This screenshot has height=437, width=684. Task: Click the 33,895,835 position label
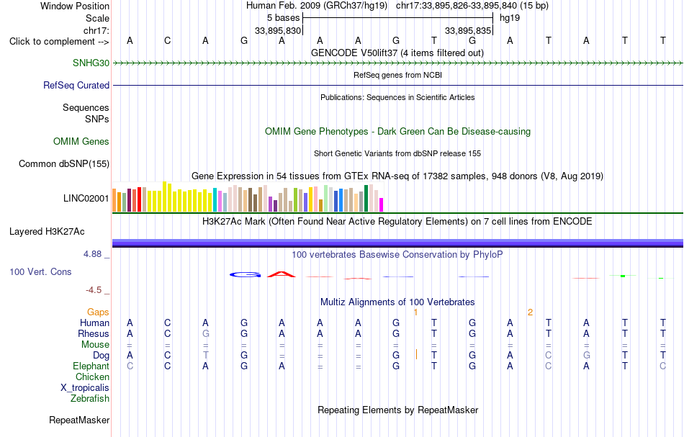pyautogui.click(x=468, y=30)
